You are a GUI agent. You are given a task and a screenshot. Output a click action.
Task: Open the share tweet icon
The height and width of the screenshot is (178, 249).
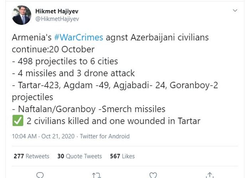[209, 175]
